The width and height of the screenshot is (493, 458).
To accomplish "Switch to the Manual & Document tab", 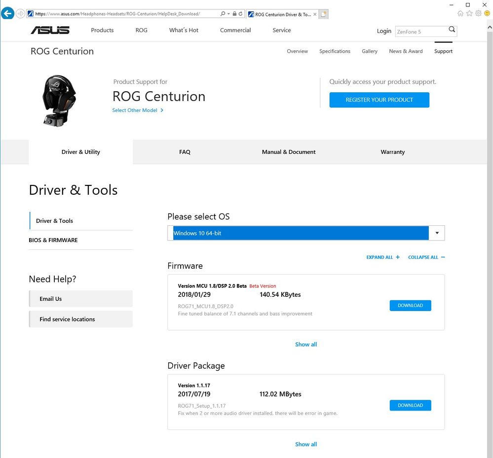I will pyautogui.click(x=289, y=152).
